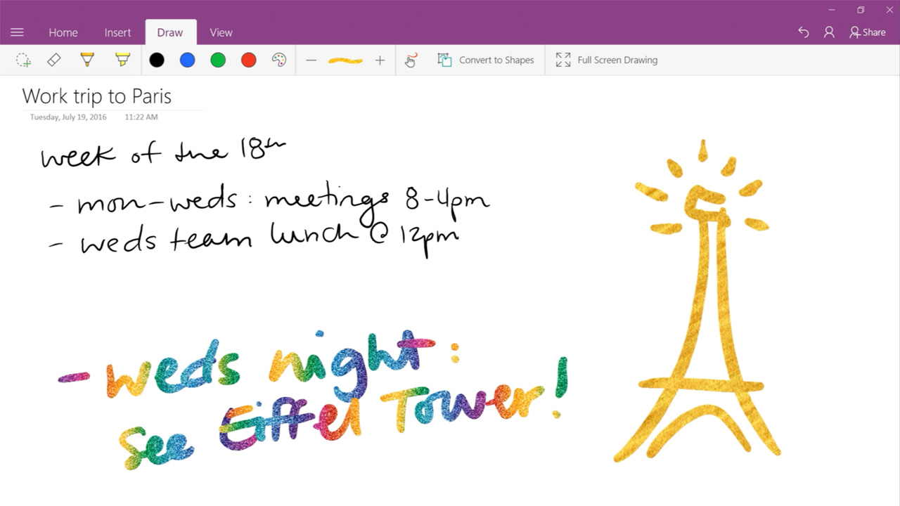
Task: Switch to the Insert tab
Action: (x=117, y=32)
